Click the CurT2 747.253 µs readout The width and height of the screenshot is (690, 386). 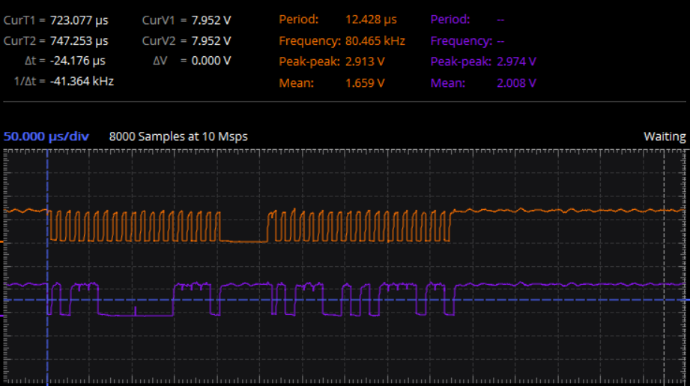click(x=56, y=40)
